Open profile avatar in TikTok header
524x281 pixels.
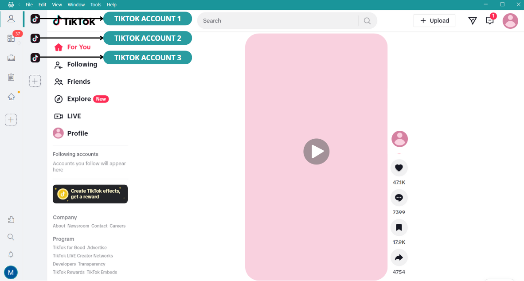(510, 21)
